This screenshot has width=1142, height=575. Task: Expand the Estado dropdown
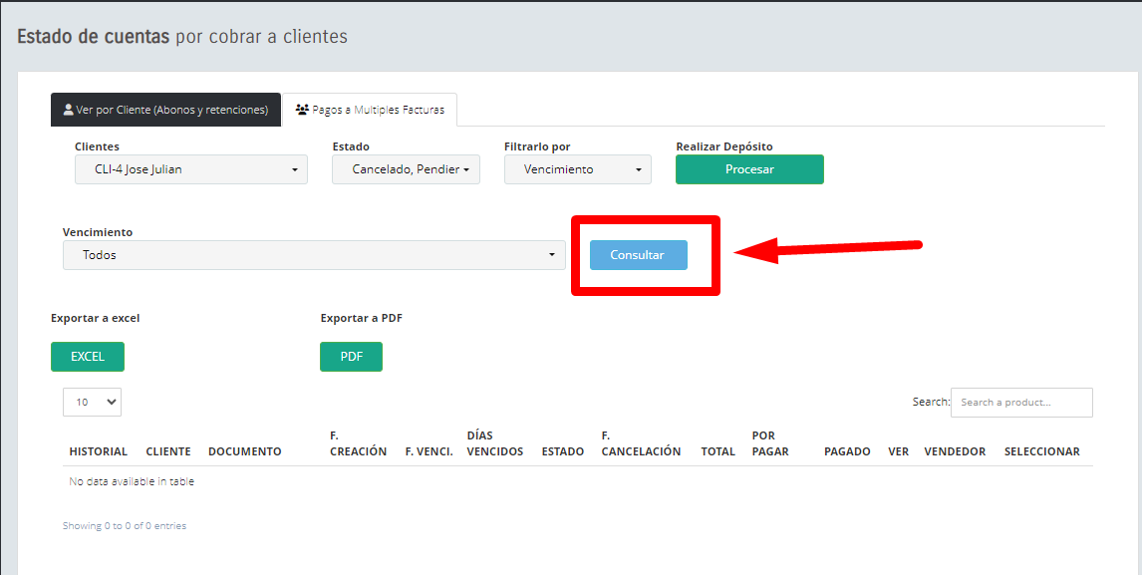(406, 169)
